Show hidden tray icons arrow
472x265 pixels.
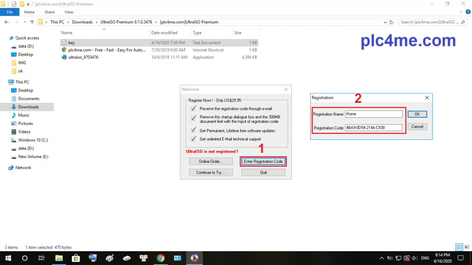coord(381,258)
